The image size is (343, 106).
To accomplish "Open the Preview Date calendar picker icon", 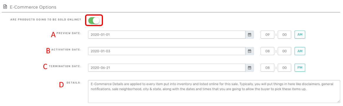I will [x=249, y=35].
